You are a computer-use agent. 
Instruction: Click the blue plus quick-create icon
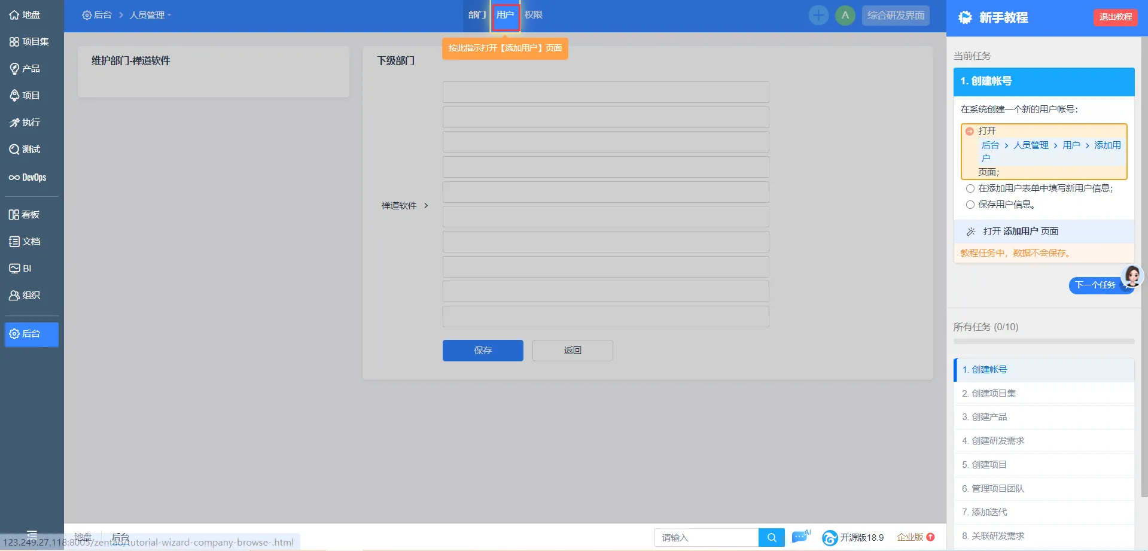[818, 15]
